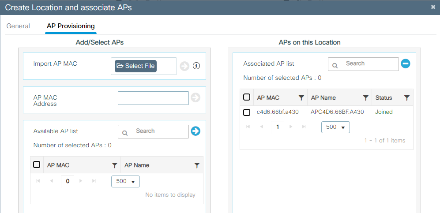Click the AP MAC Address input field

153,98
